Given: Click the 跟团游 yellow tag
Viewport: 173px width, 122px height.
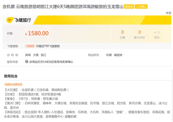Looking at the screenshot, I should point(129,7).
